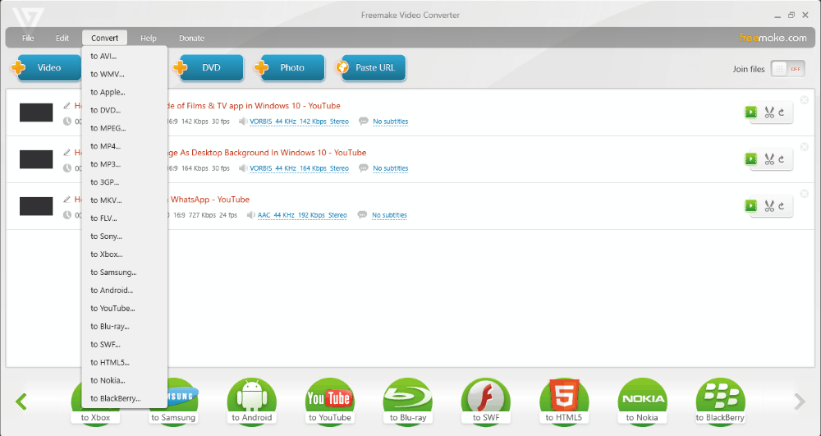Open VORBIS 142 Kbps audio track dropdown
The width and height of the screenshot is (821, 436).
pyautogui.click(x=299, y=122)
